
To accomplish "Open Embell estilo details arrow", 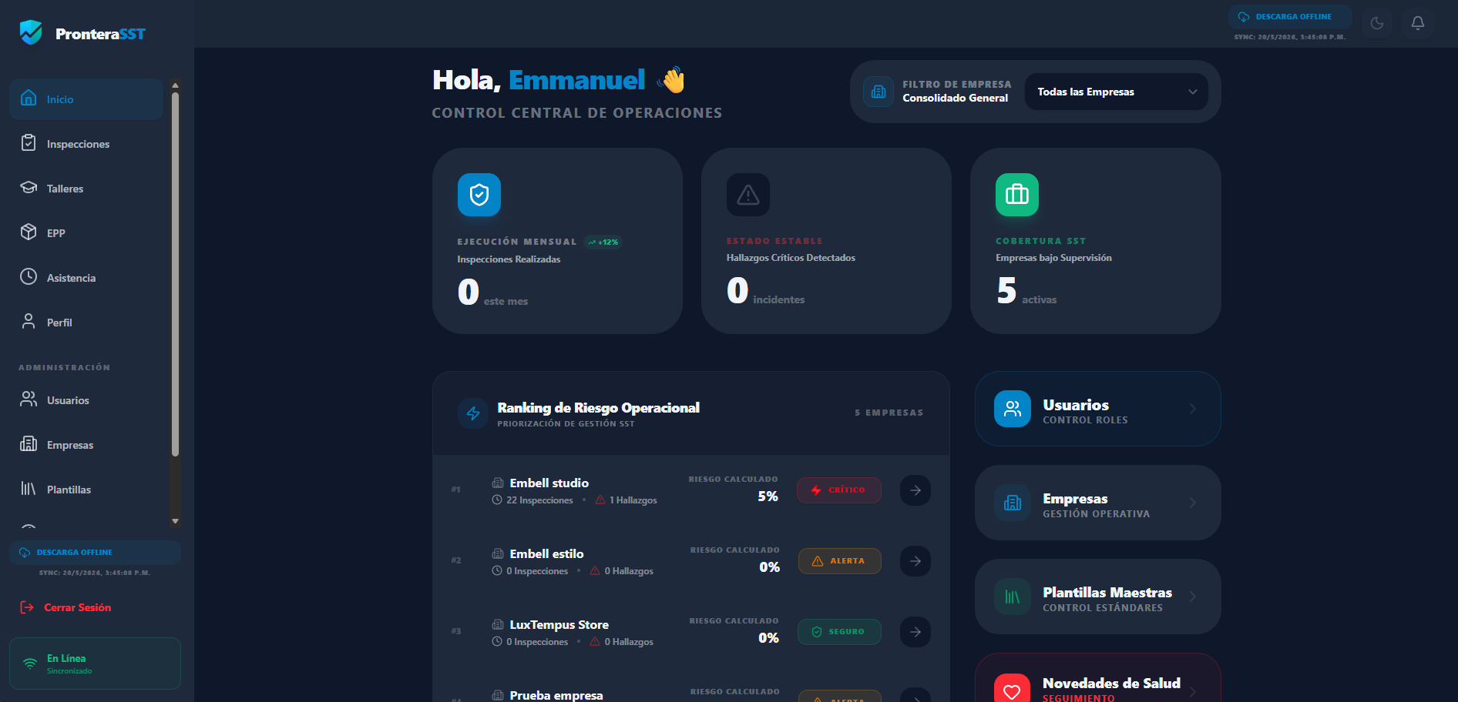I will (915, 561).
